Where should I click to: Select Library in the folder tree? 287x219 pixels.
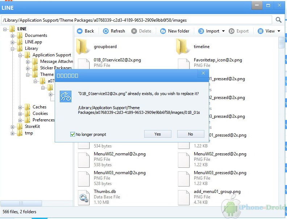click(x=32, y=48)
